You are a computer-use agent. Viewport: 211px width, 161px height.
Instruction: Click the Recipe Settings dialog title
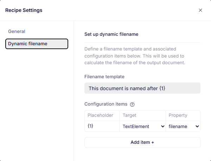24,10
